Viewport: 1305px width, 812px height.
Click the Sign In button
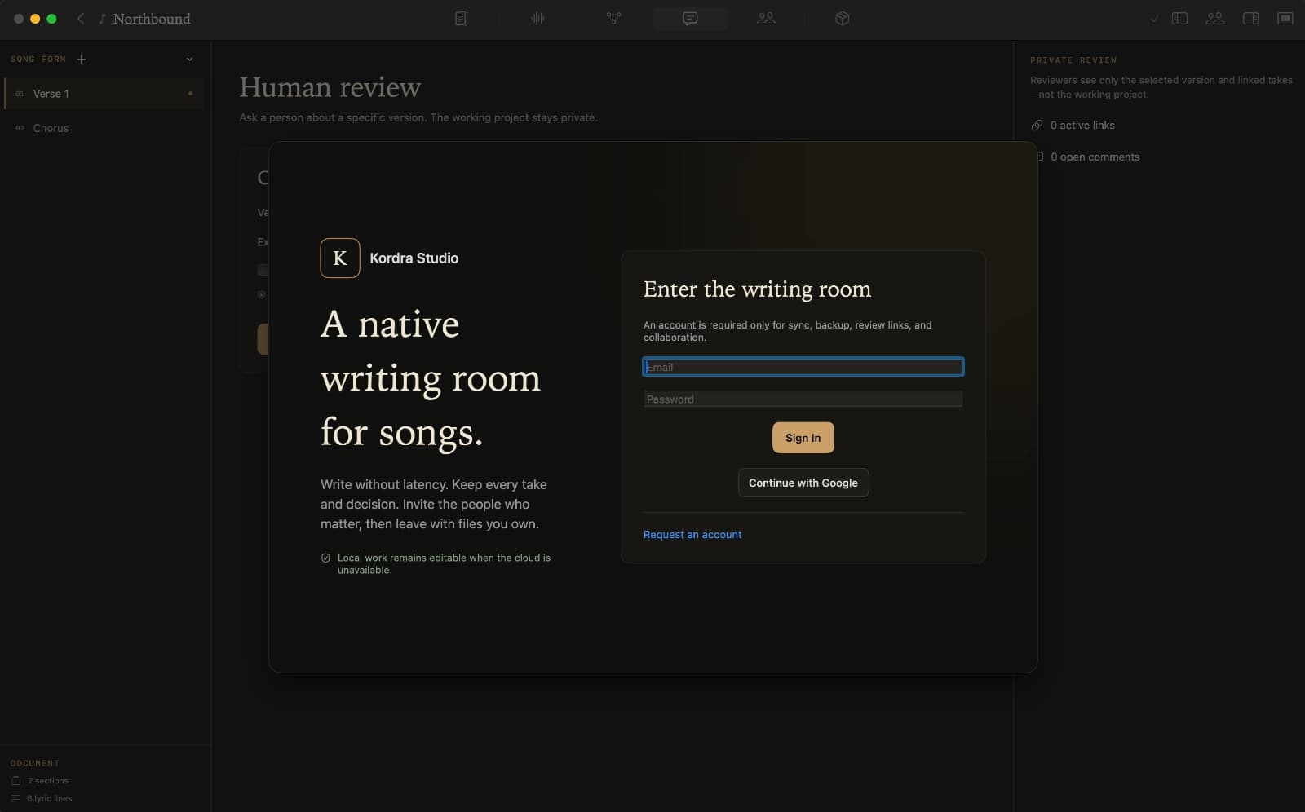tap(803, 438)
